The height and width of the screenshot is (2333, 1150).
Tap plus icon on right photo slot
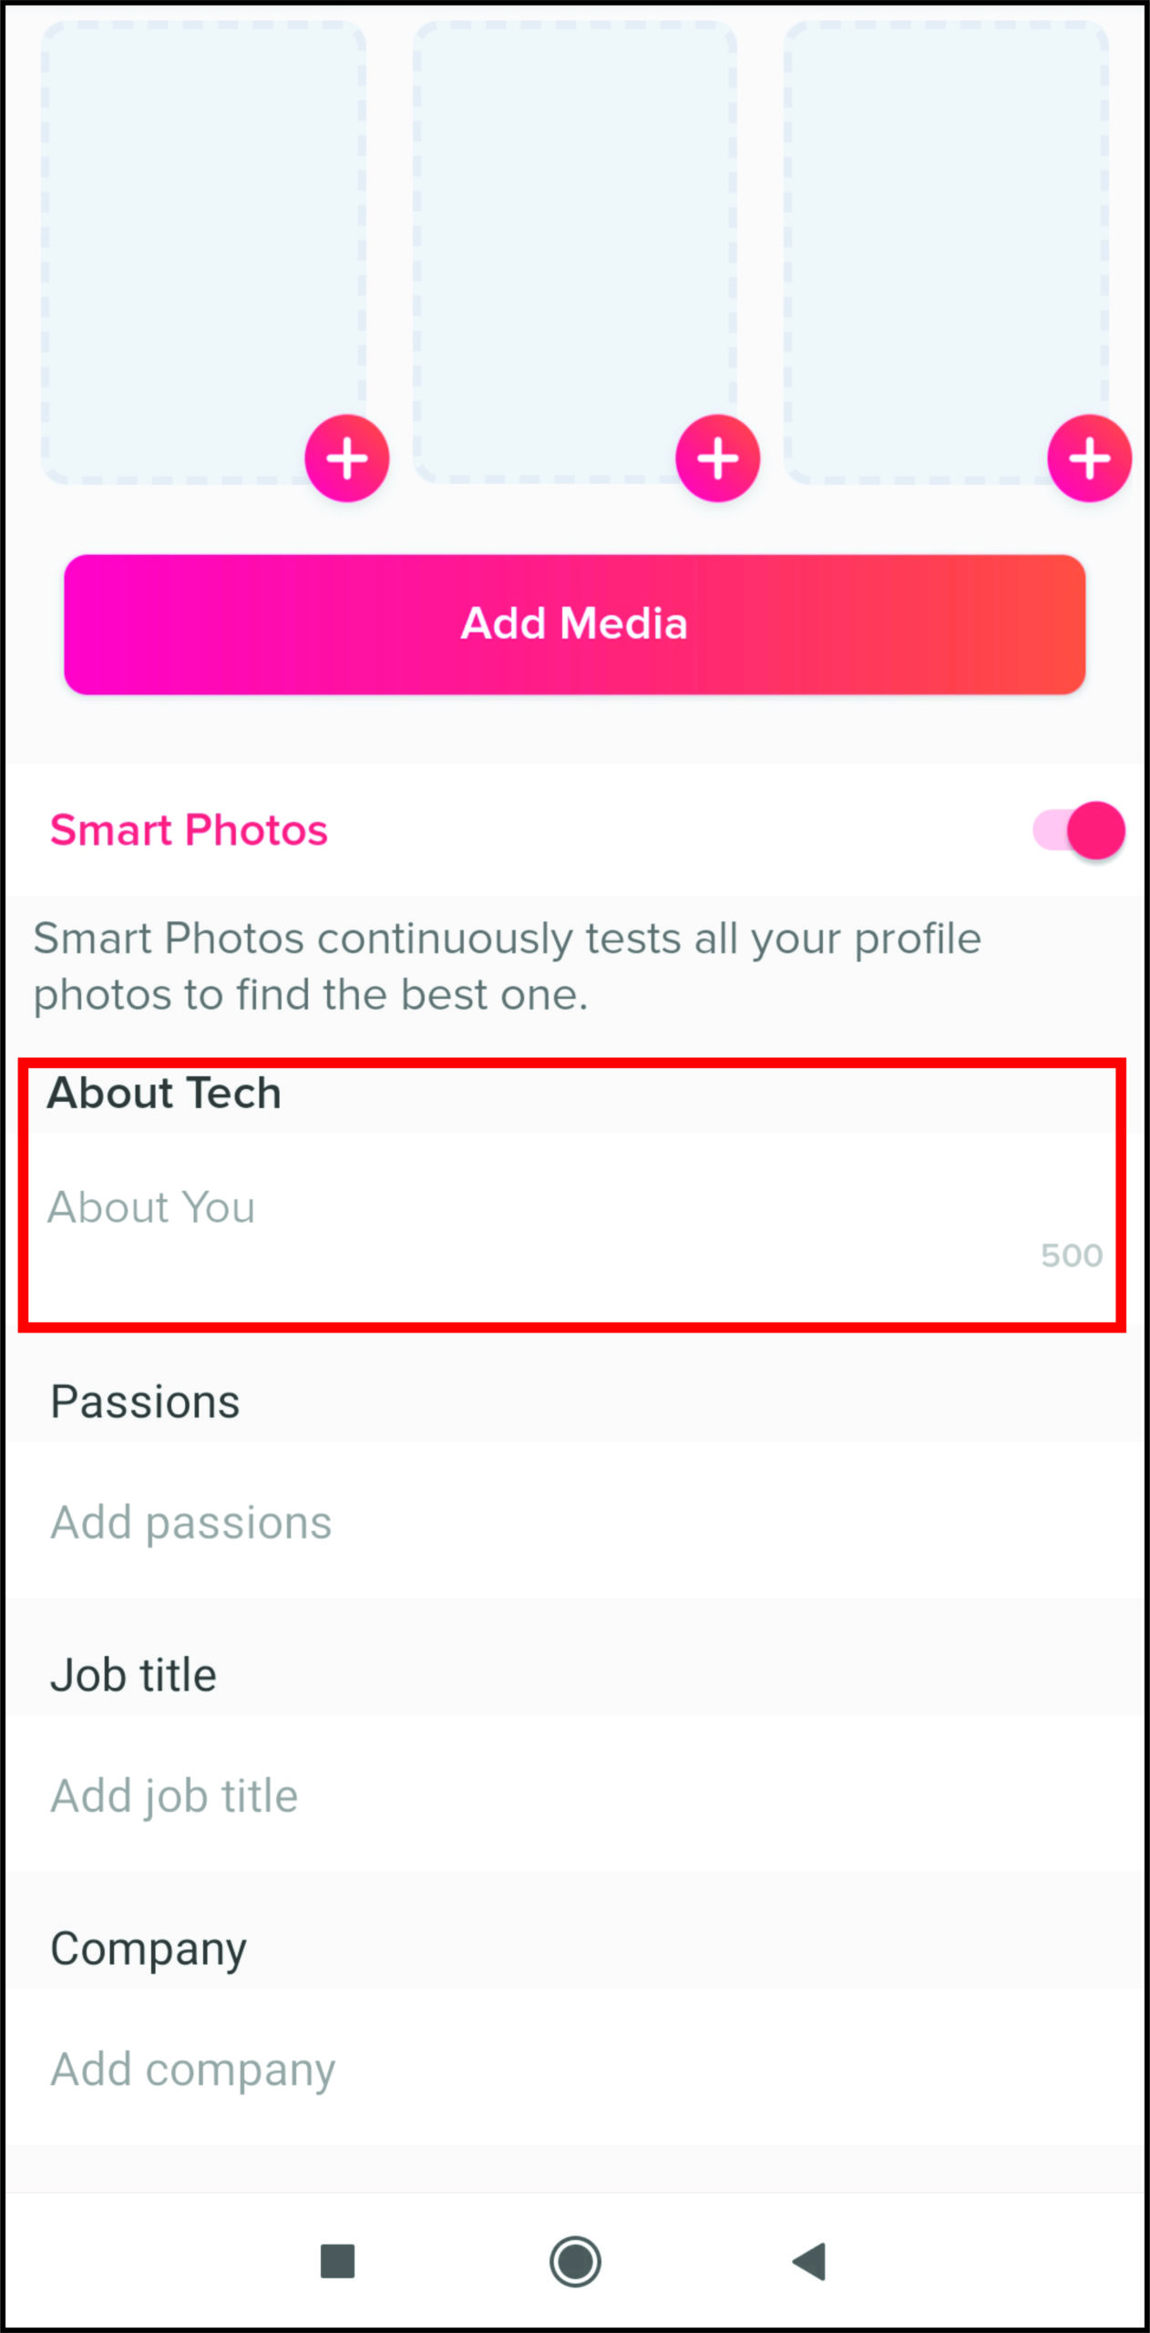(x=1089, y=458)
